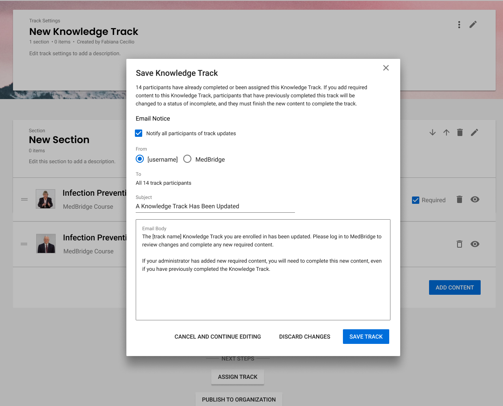Image resolution: width=503 pixels, height=406 pixels.
Task: Click the Subject input field
Action: (215, 206)
